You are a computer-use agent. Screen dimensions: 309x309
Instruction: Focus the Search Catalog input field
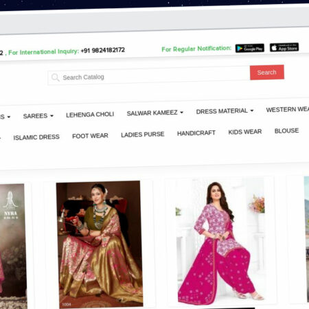click(149, 76)
